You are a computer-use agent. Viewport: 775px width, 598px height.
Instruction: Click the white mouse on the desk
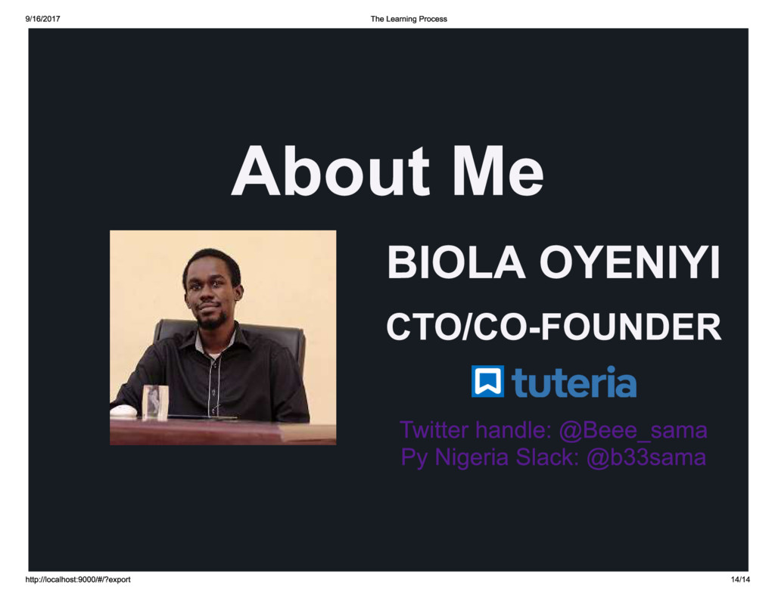pos(123,411)
